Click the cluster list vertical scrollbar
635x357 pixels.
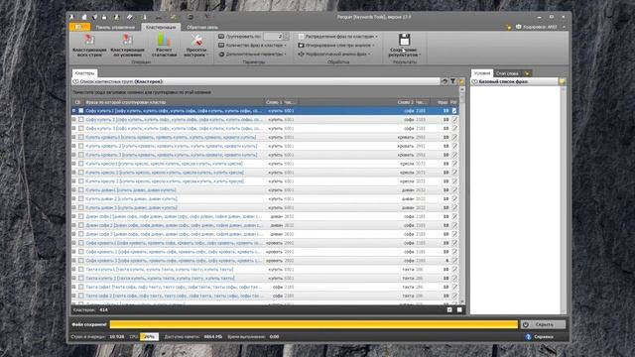[462, 195]
